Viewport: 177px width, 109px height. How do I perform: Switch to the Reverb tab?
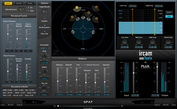click(19, 3)
